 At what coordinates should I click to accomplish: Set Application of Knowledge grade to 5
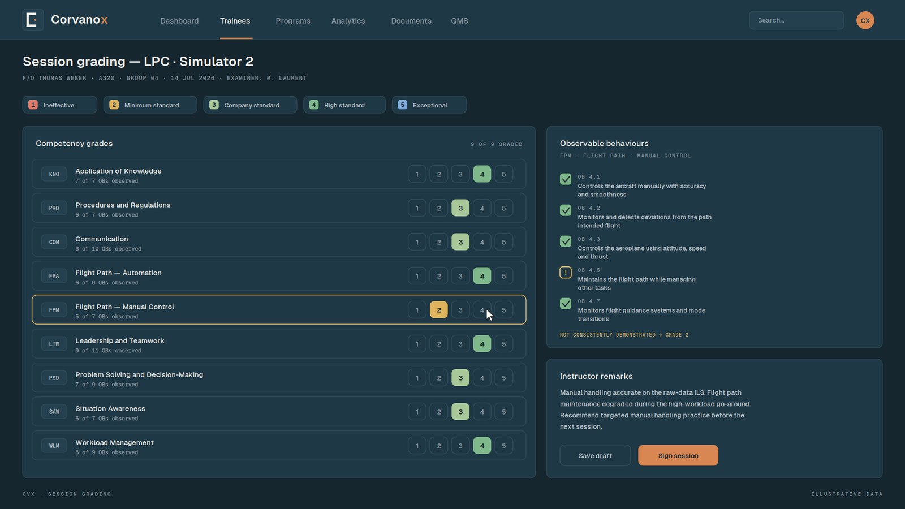click(x=504, y=174)
